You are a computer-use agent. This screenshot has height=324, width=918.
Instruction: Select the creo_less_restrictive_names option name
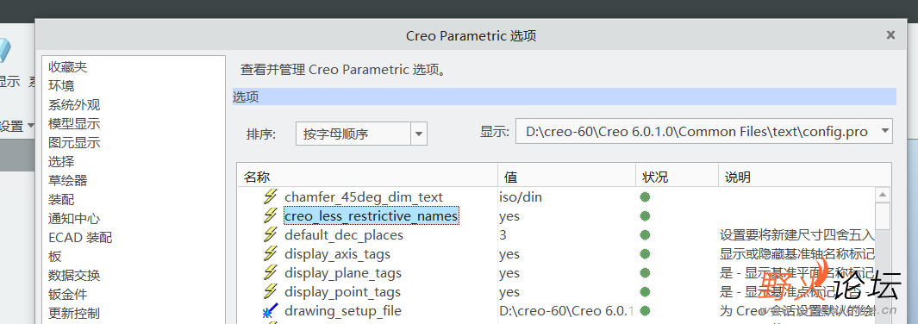pos(372,216)
